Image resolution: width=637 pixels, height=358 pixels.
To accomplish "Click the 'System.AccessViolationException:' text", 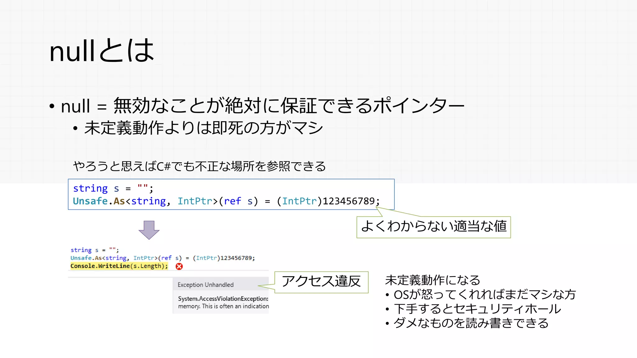I will (223, 299).
